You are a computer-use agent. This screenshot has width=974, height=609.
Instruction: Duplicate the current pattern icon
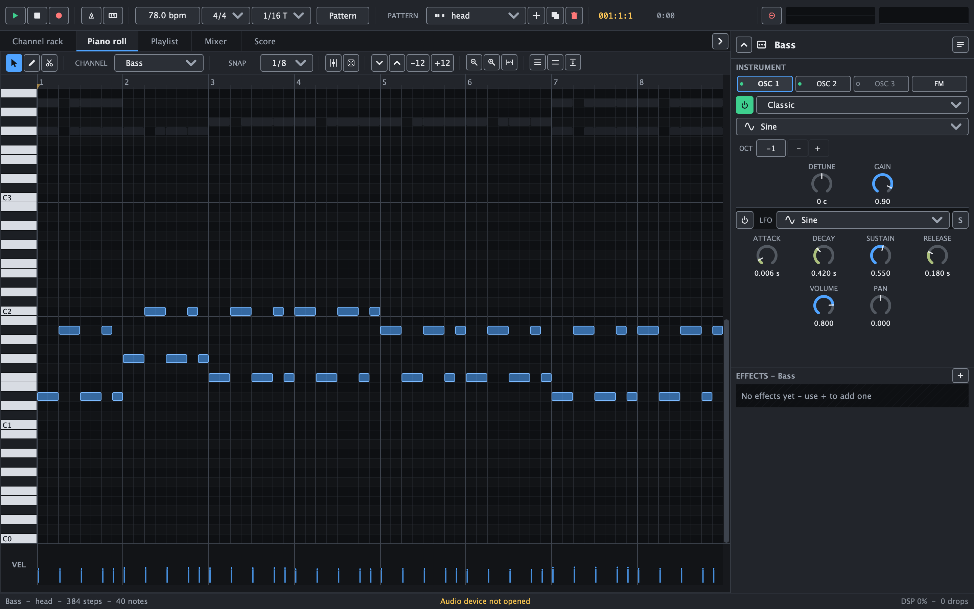(x=555, y=16)
